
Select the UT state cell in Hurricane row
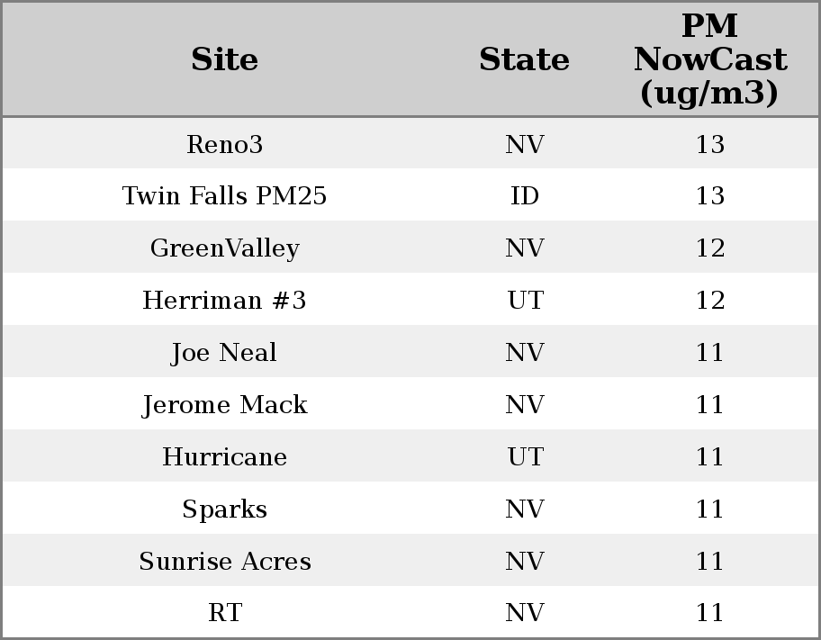(x=524, y=457)
